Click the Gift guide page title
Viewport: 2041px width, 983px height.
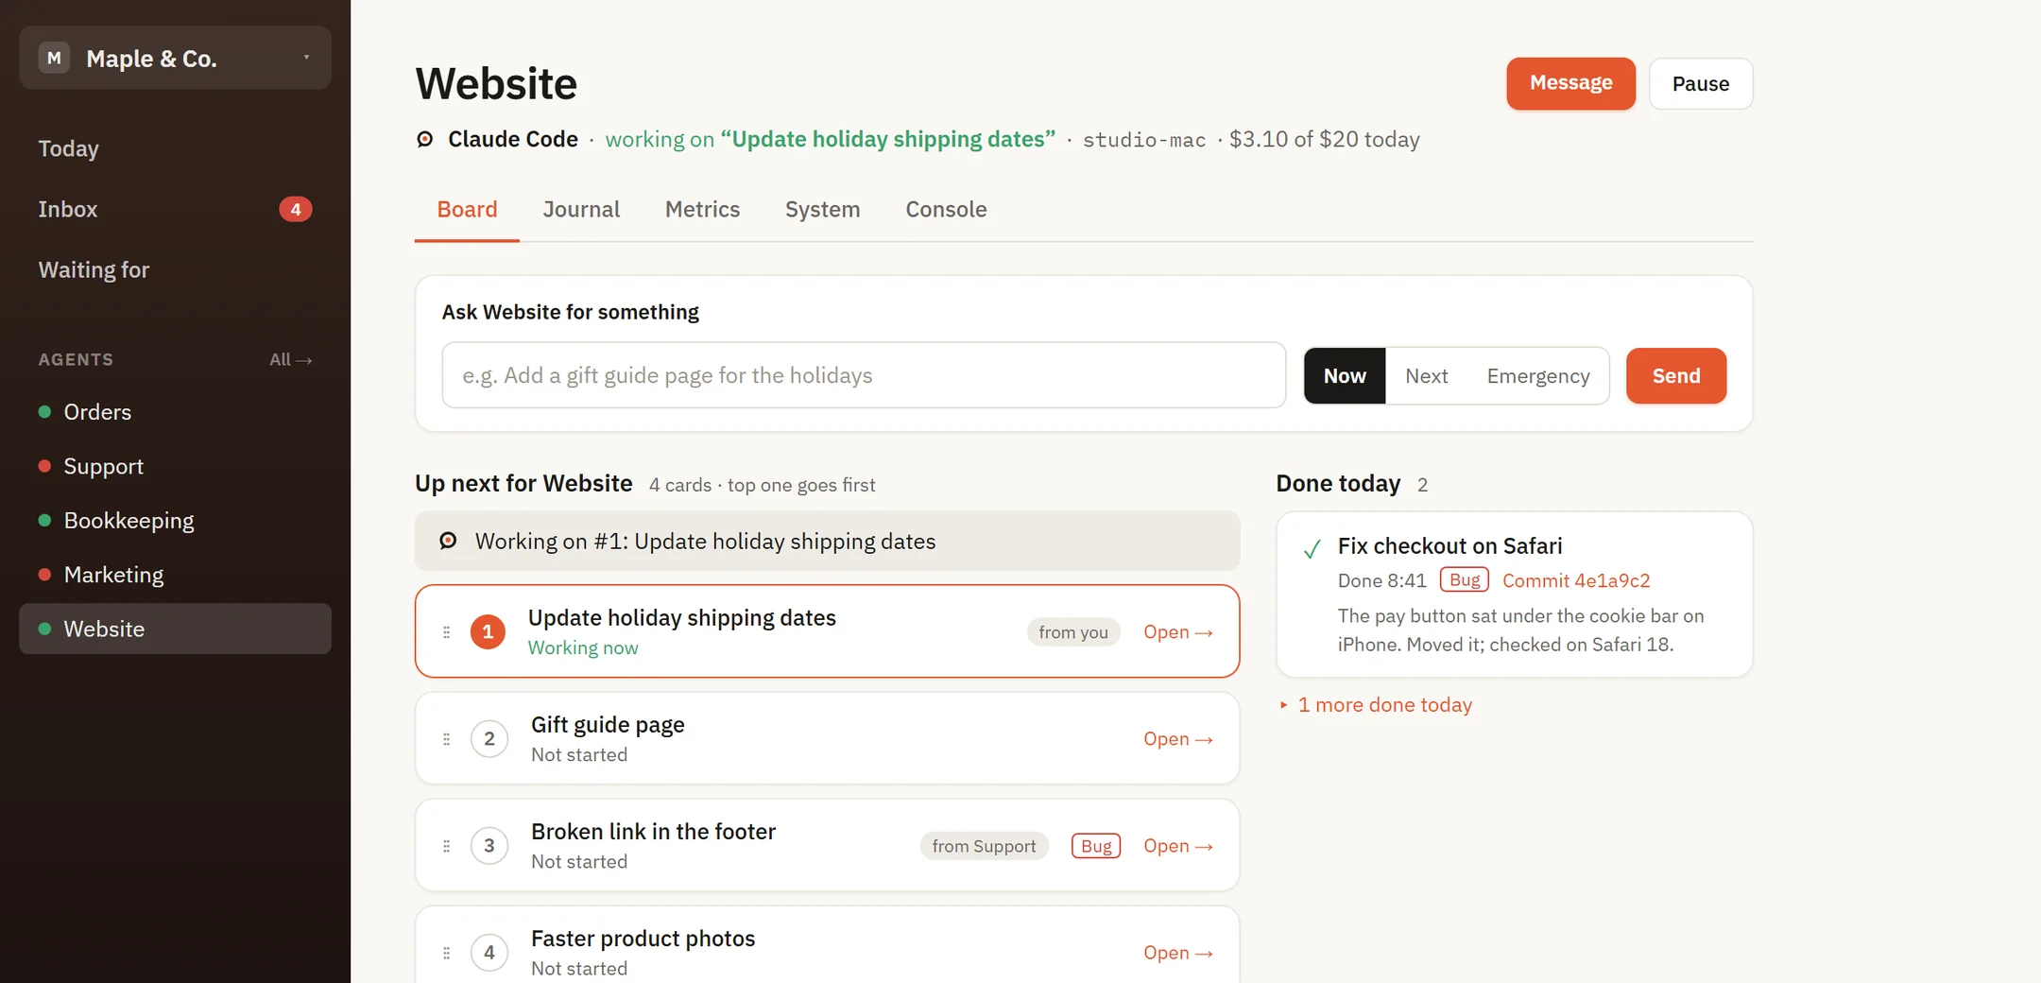[x=608, y=724]
